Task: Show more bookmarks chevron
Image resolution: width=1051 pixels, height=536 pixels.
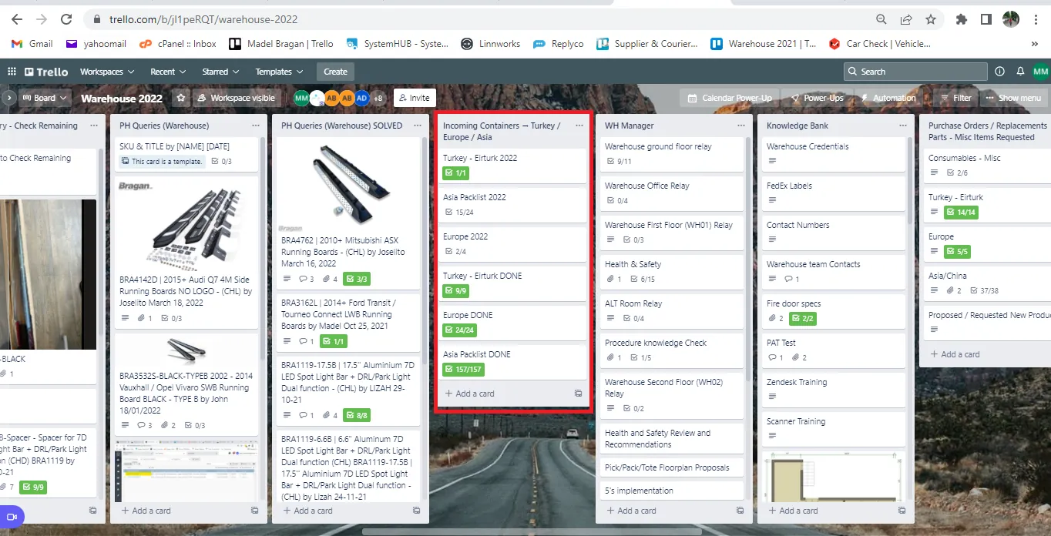Action: [1034, 44]
